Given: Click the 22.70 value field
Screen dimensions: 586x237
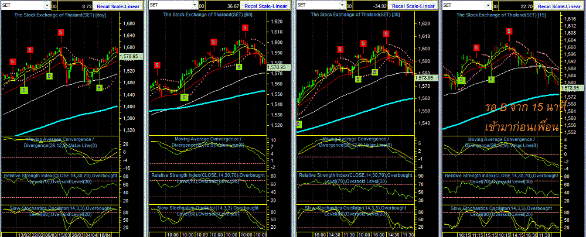Looking at the screenshot, I should pyautogui.click(x=515, y=6).
